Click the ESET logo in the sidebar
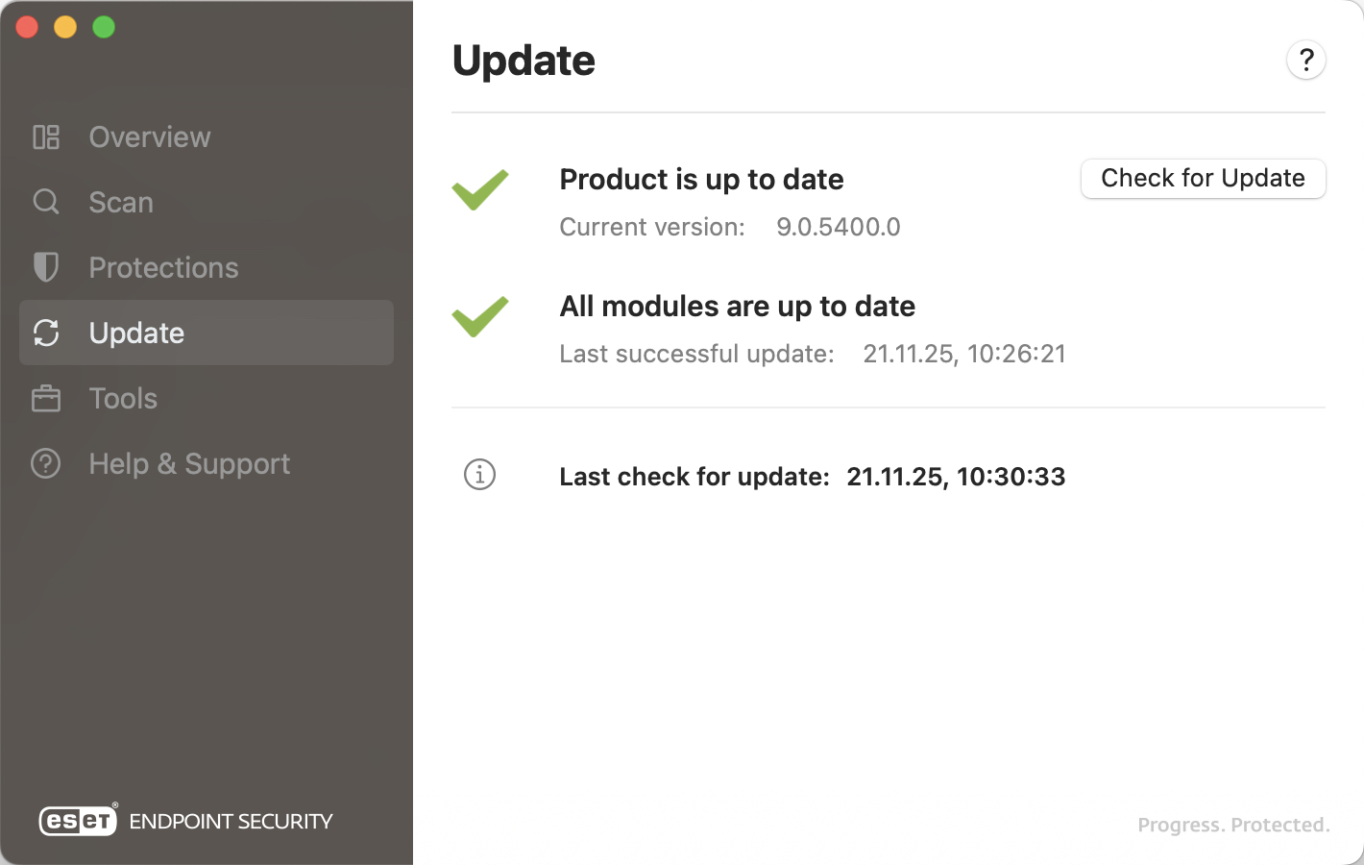This screenshot has width=1364, height=865. pyautogui.click(x=79, y=821)
